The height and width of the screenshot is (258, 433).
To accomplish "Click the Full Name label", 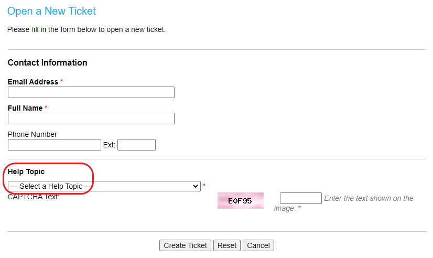I will [x=25, y=108].
